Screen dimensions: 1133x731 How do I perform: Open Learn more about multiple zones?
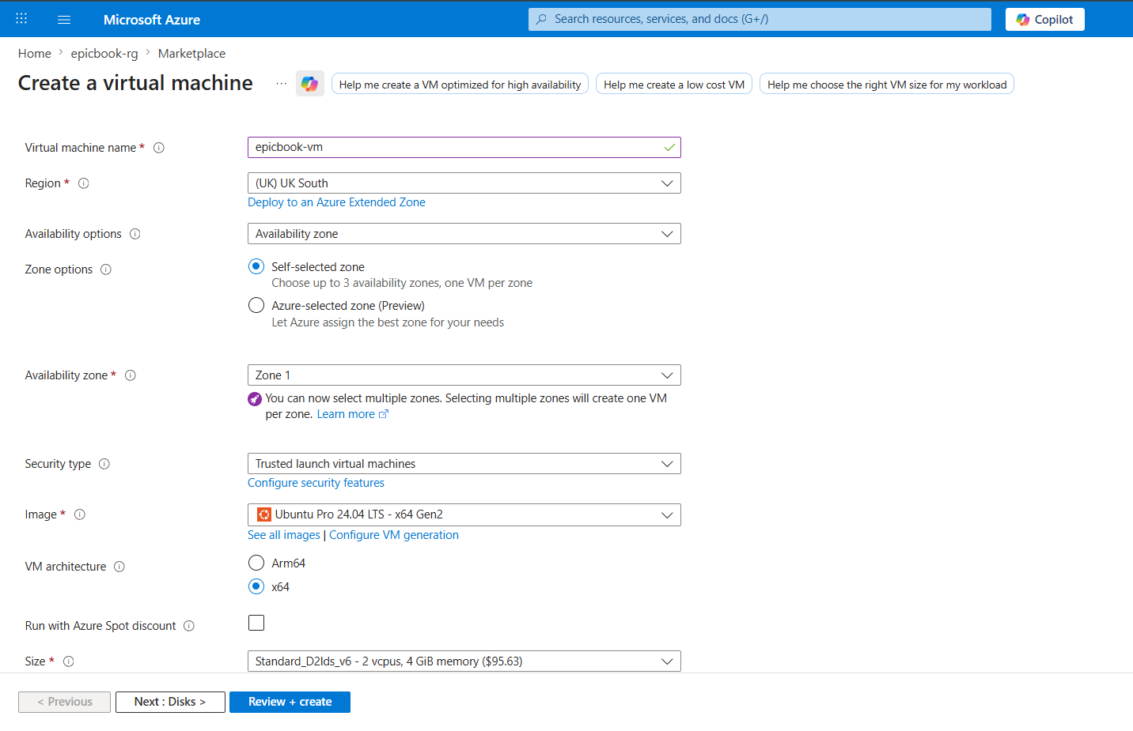(353, 414)
